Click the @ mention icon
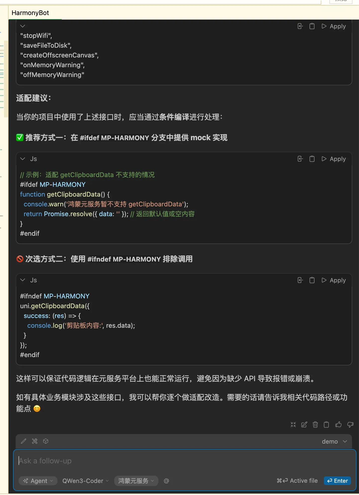This screenshot has height=495, width=359. (x=166, y=481)
